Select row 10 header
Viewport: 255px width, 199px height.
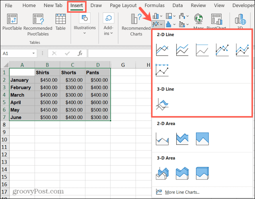coord(4,139)
